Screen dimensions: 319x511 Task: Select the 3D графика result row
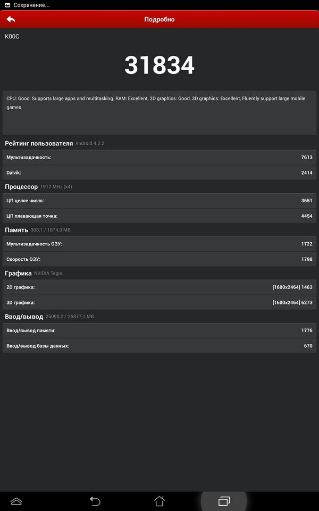click(x=159, y=302)
